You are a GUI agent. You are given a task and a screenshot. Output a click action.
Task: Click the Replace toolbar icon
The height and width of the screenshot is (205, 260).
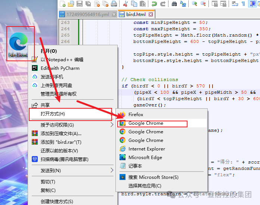pyautogui.click(x=183, y=3)
